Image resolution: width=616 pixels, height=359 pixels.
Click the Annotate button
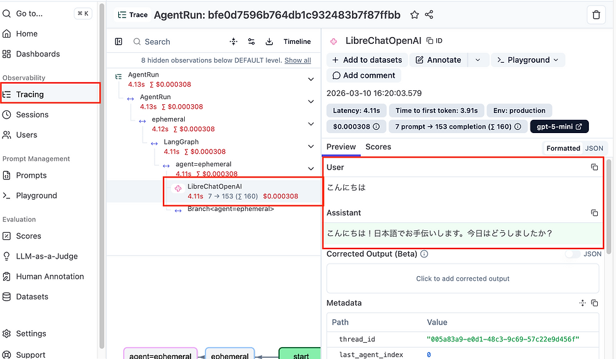coord(439,60)
